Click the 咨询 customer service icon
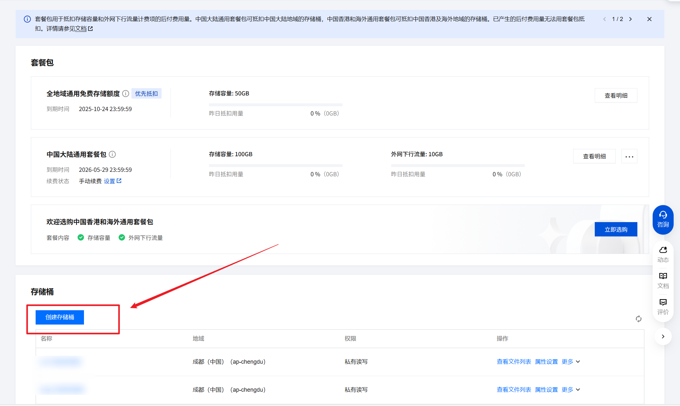The height and width of the screenshot is (406, 680). coord(663,220)
